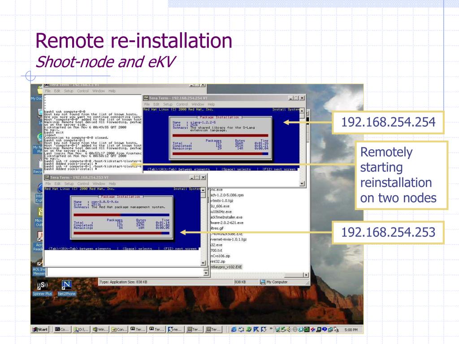Open Edit menu in 192.168.254.253 Tera Term
Viewport: 459px width, 344px height.
[57, 184]
